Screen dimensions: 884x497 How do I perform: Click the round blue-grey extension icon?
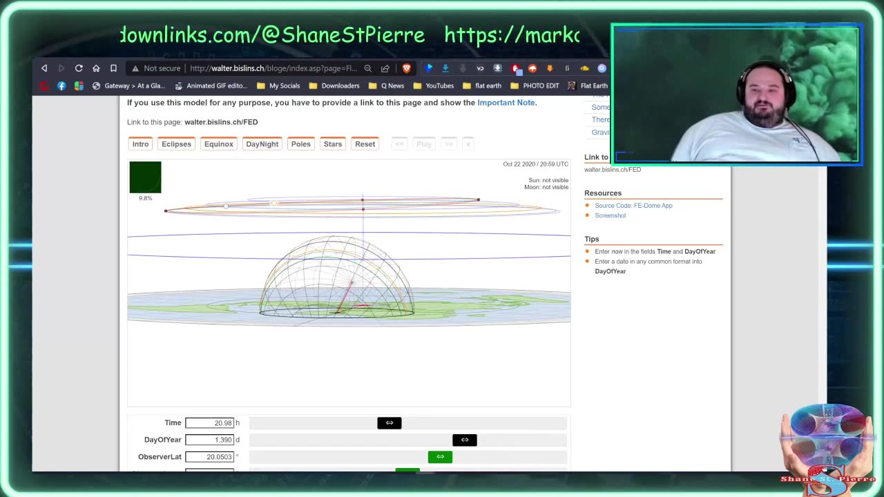tap(602, 68)
